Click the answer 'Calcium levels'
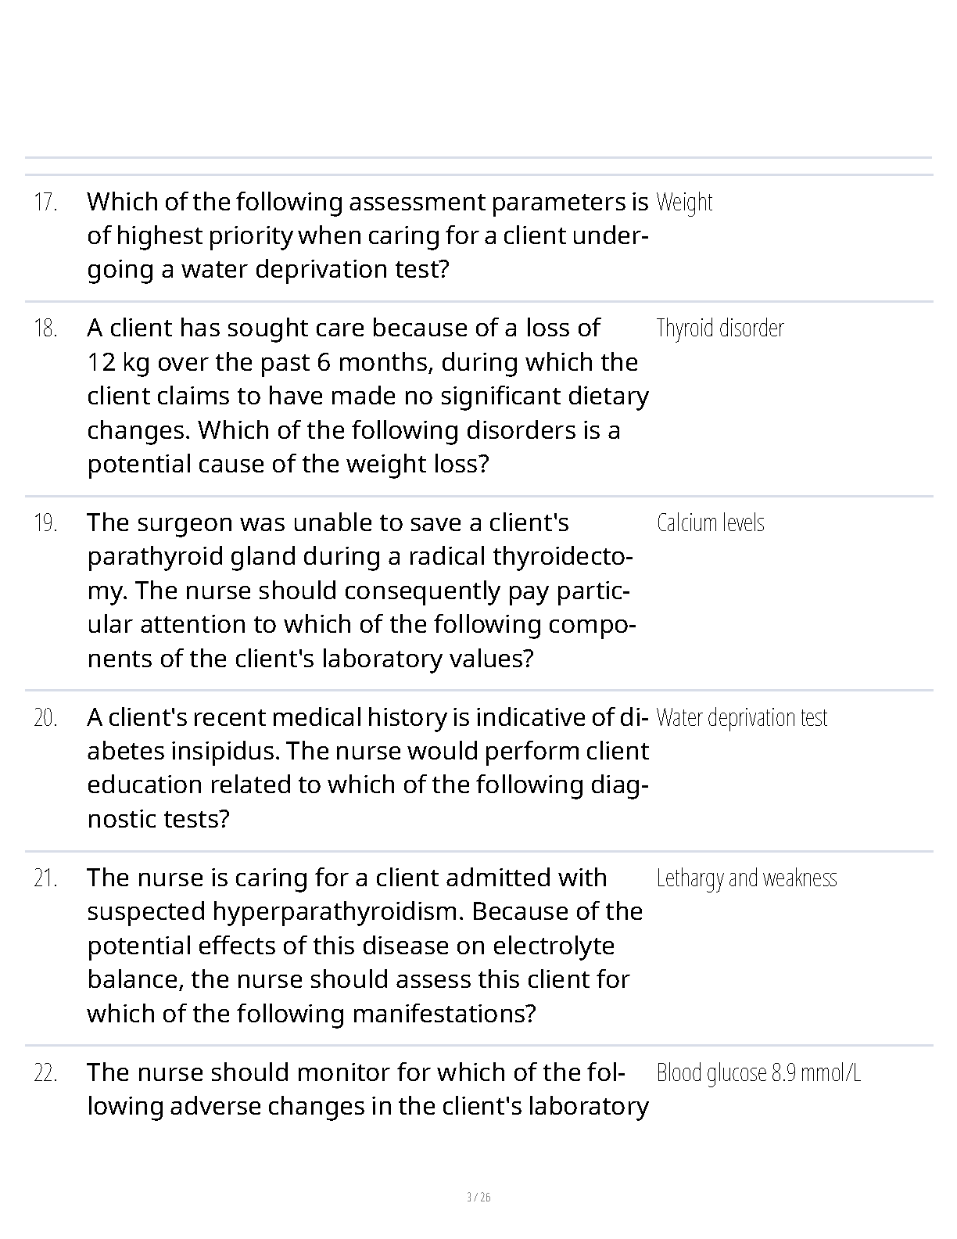 tap(710, 523)
